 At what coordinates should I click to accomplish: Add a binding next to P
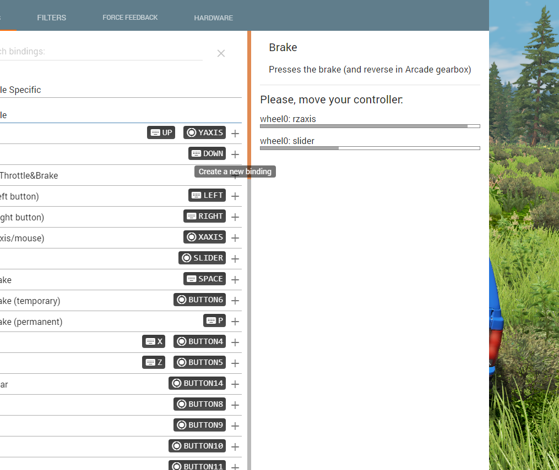point(235,322)
